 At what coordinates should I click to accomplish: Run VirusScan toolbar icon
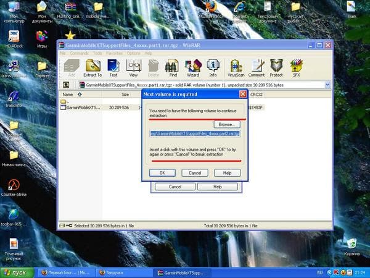tap(236, 68)
